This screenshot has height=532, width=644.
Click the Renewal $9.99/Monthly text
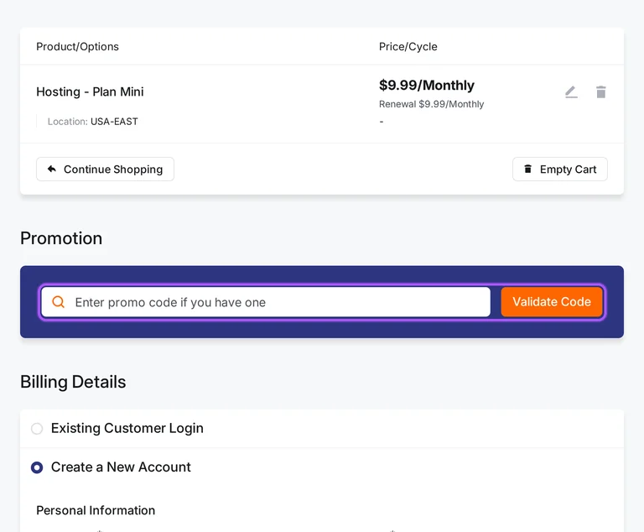[431, 104]
